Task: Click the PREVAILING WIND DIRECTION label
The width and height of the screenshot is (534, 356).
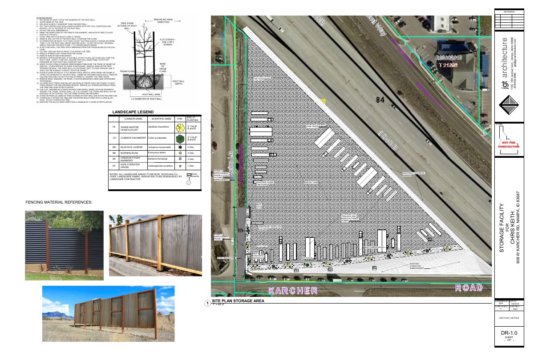Action: click(x=163, y=21)
